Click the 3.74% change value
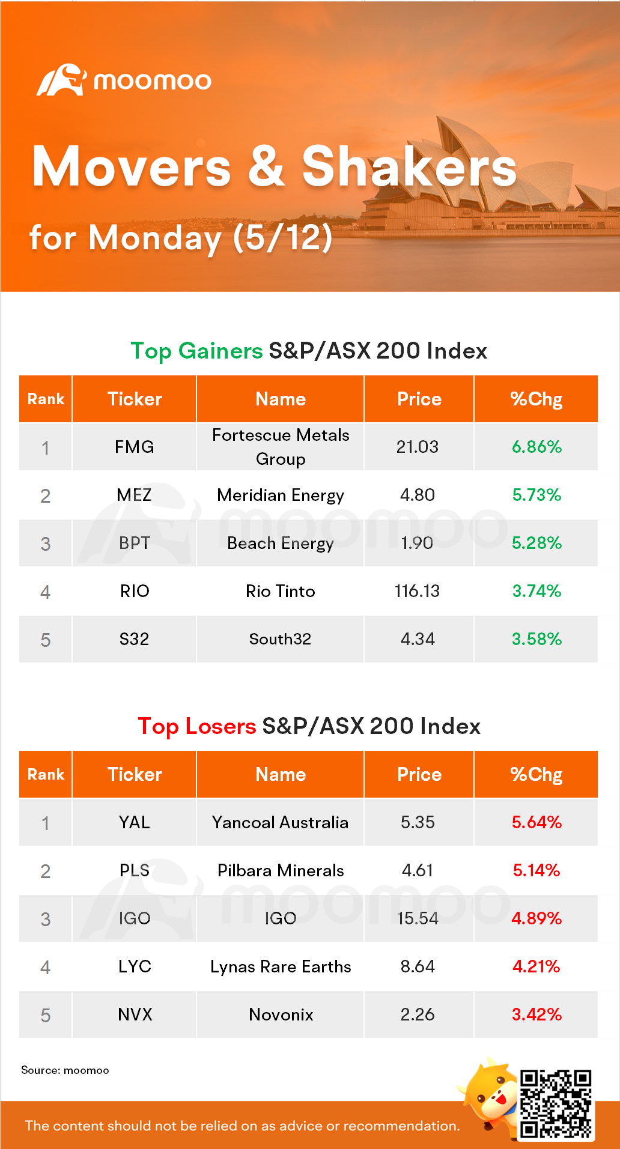 (x=536, y=591)
